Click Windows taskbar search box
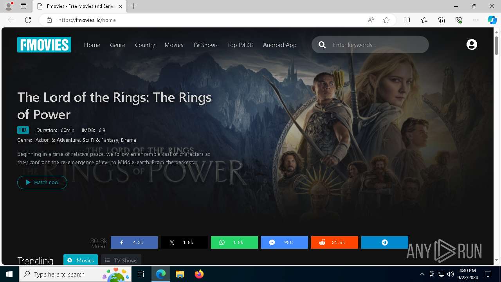This screenshot has height=282, width=501. 75,274
